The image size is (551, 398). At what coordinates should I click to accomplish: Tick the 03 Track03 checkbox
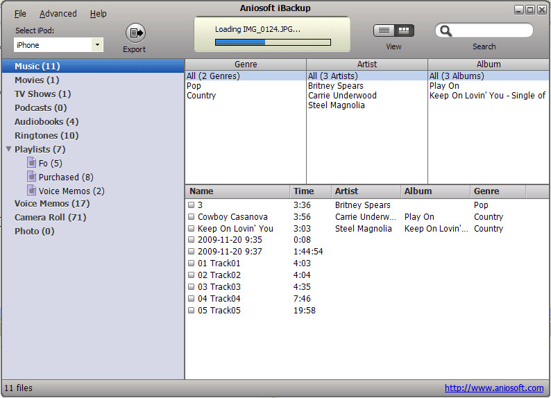point(191,286)
